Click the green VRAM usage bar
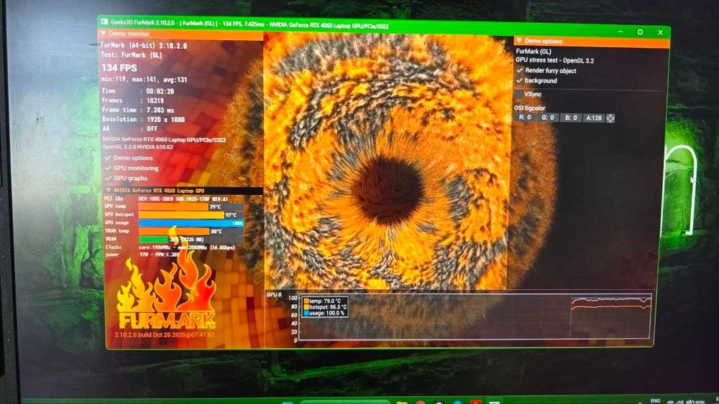This screenshot has height=404, width=719. (154, 239)
